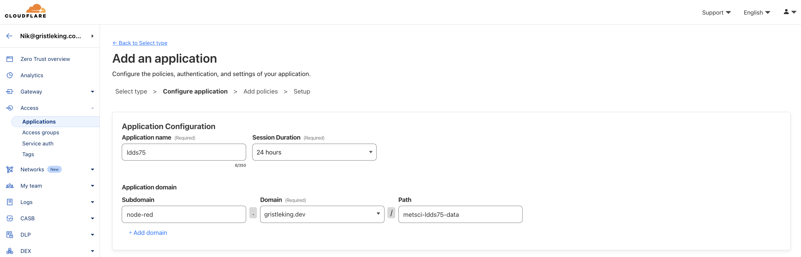Expand the My team menu chevron

click(92, 186)
